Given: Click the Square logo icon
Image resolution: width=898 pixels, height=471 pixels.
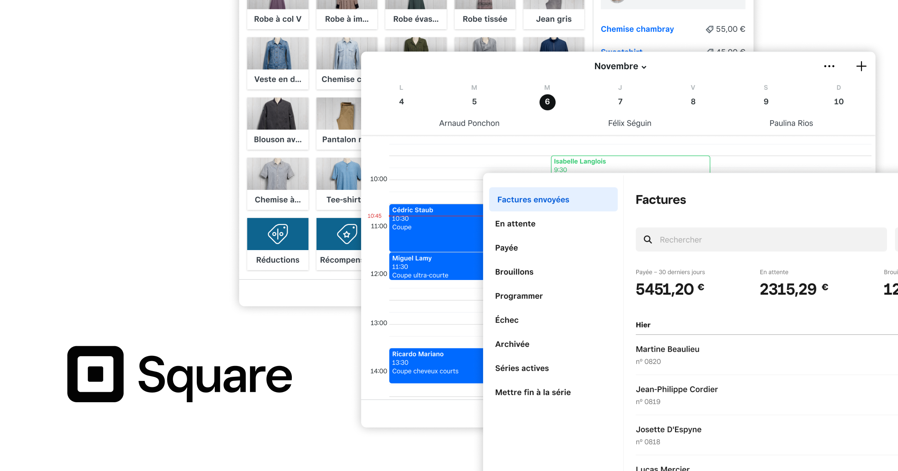Looking at the screenshot, I should (95, 375).
